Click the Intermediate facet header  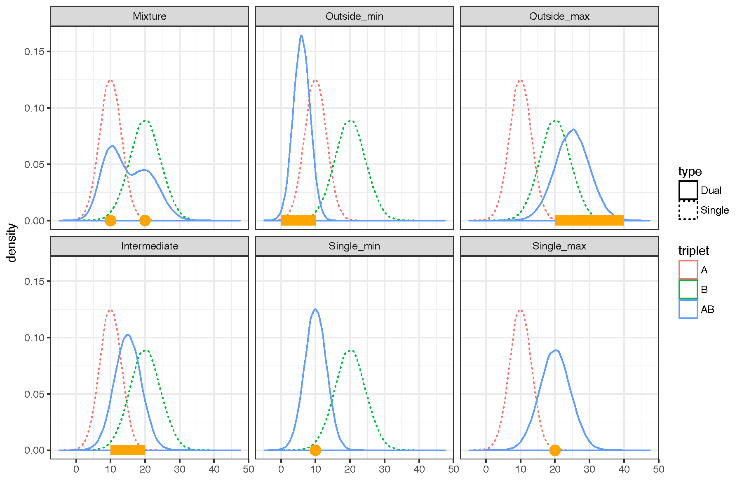click(149, 246)
